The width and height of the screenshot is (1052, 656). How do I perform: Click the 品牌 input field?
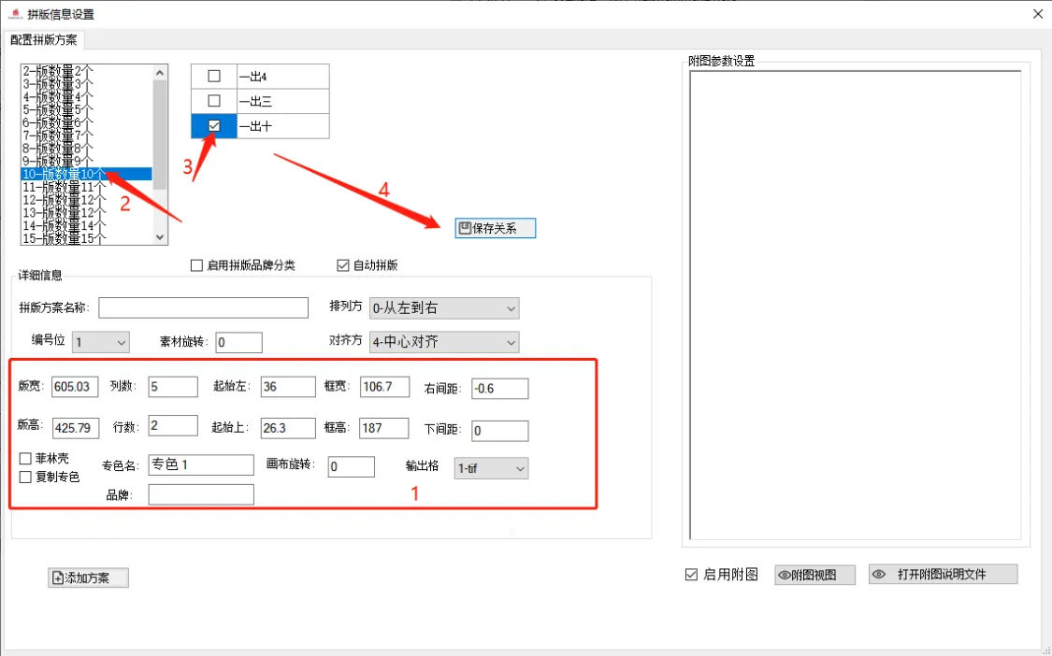(x=201, y=494)
